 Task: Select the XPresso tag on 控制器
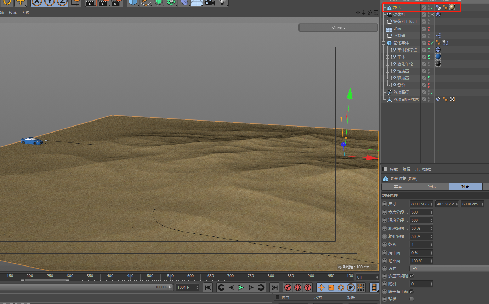pos(438,35)
